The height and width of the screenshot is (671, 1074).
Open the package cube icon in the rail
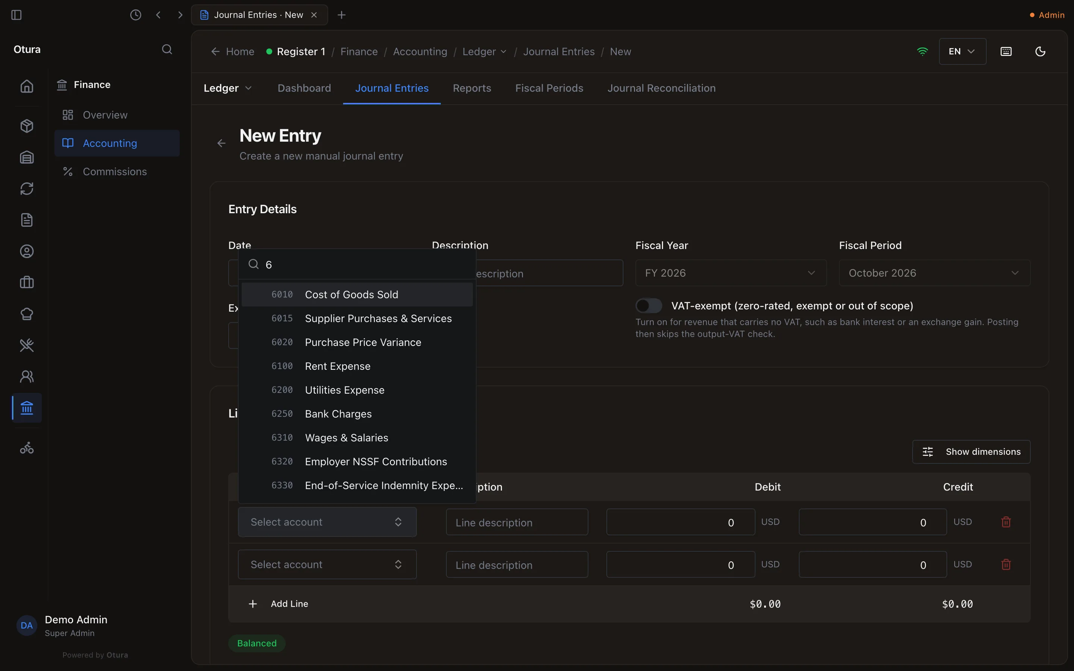27,126
